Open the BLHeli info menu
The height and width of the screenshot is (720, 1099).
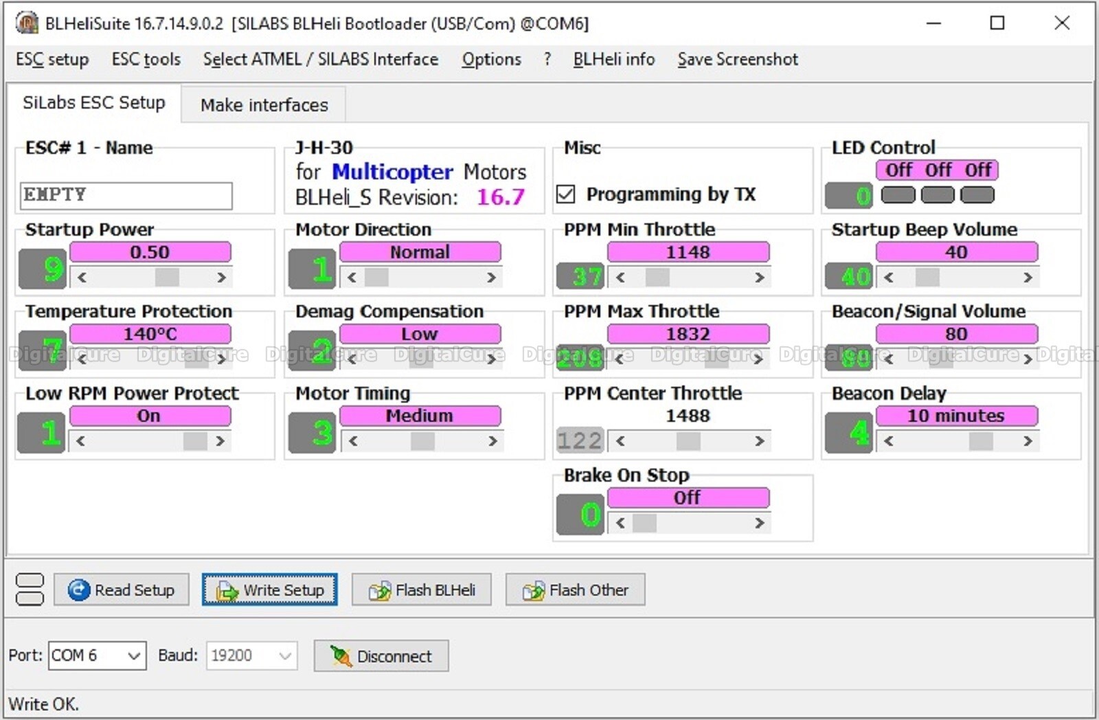point(614,60)
